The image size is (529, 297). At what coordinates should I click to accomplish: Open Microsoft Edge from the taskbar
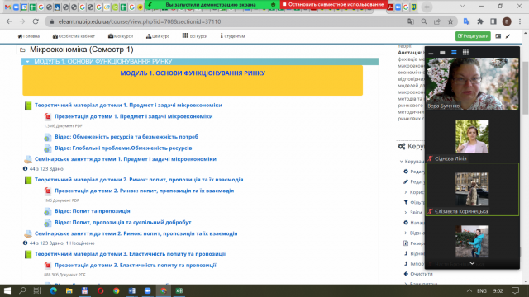pos(53,290)
